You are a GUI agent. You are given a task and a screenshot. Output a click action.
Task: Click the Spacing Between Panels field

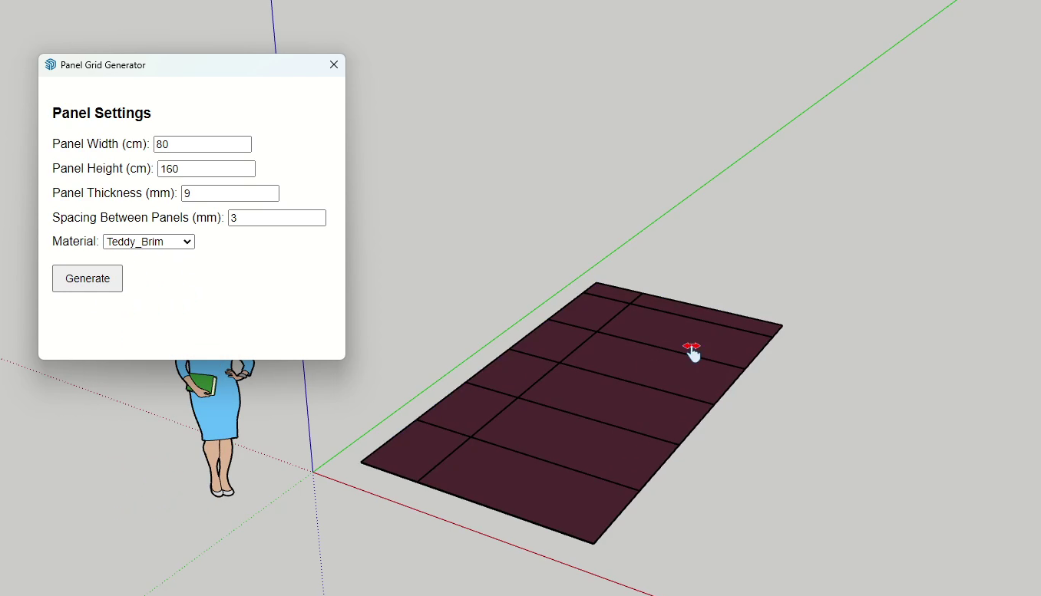pos(276,218)
